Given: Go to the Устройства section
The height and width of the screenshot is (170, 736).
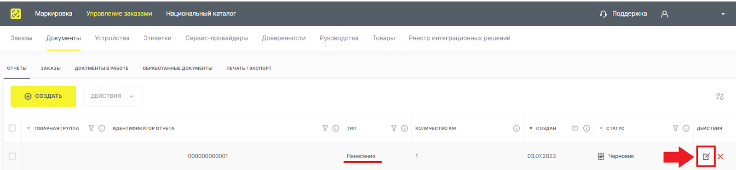Looking at the screenshot, I should (112, 38).
